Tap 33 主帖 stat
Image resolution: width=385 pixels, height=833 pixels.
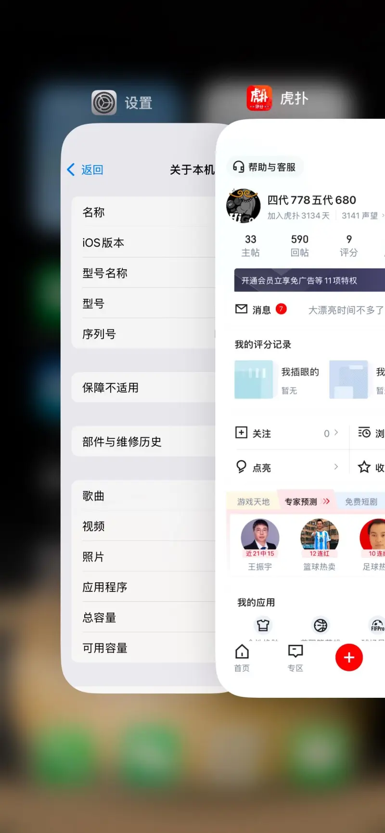point(250,245)
